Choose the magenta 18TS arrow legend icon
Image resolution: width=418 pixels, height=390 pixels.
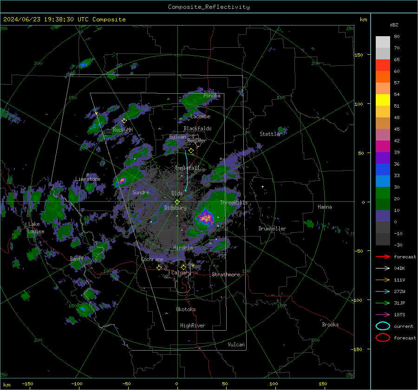(x=383, y=315)
